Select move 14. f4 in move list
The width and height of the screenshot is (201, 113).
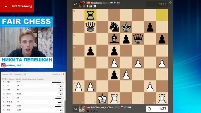click(x=7, y=98)
